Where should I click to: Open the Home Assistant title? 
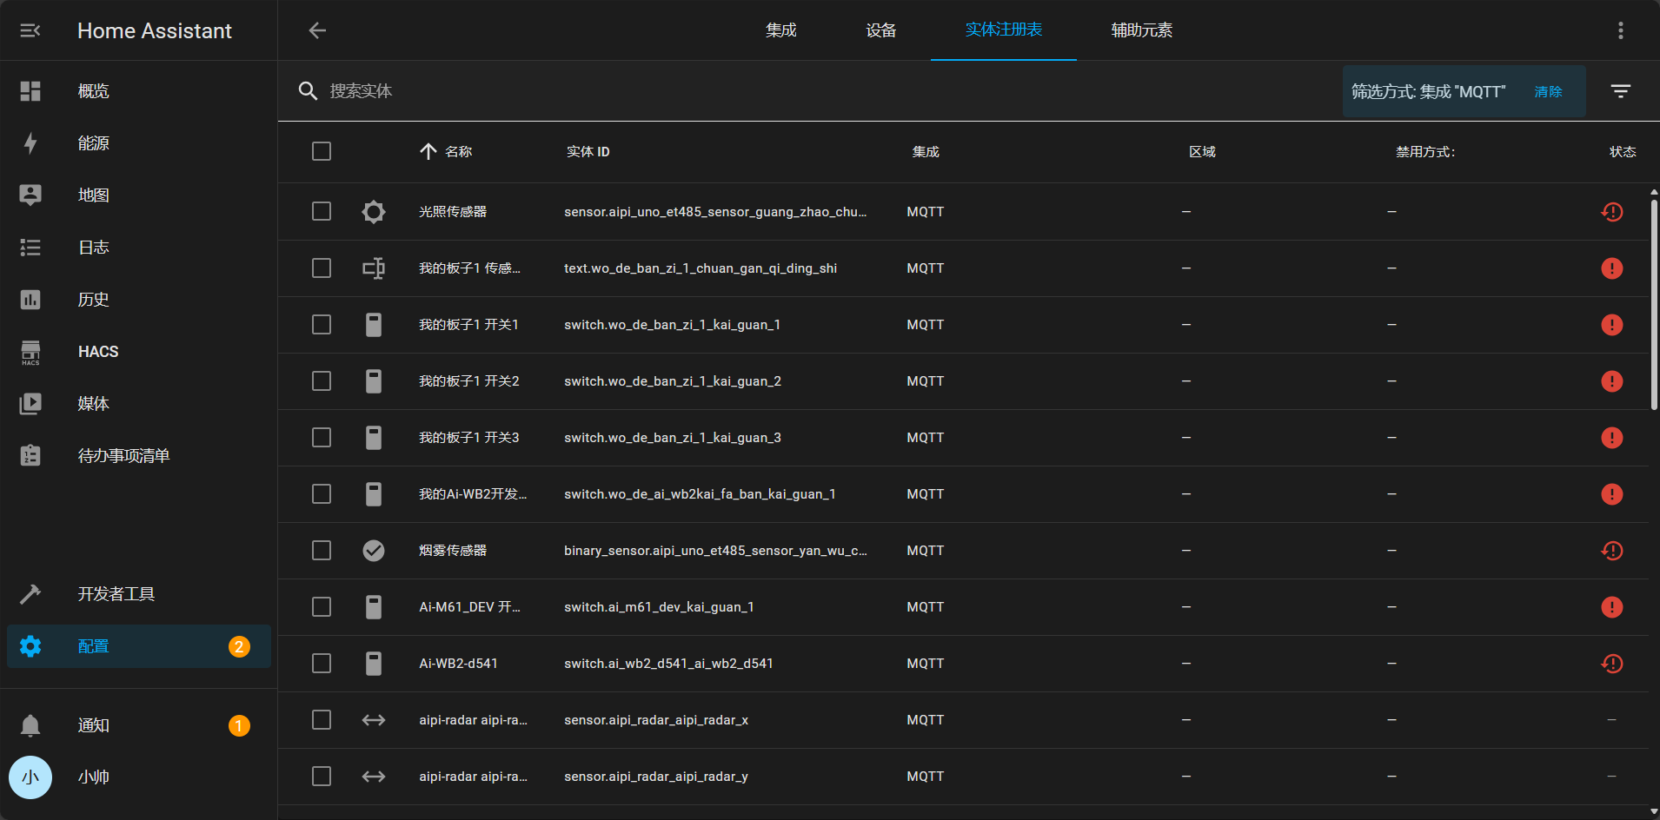[x=155, y=31]
